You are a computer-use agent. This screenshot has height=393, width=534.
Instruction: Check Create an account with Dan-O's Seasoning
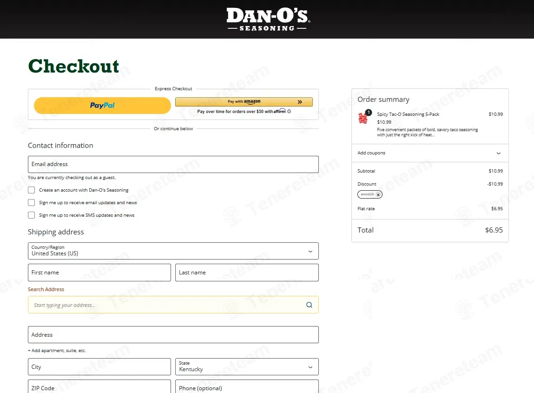point(31,190)
